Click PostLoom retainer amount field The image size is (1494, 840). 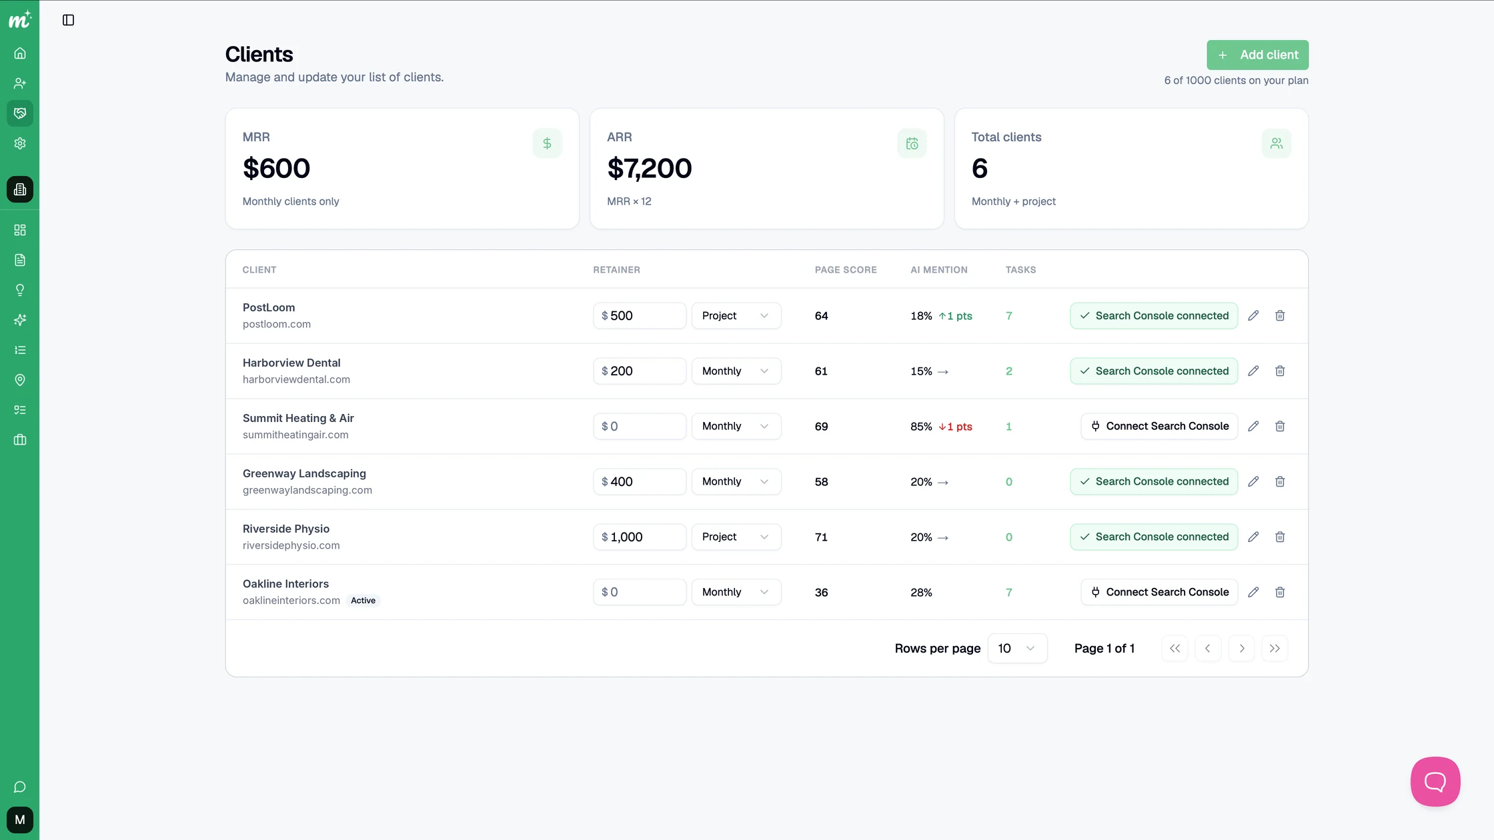(x=640, y=316)
